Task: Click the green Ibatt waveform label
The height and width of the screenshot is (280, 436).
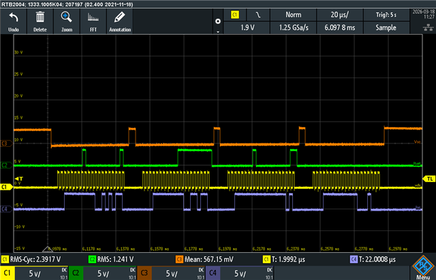Action: 417,164
